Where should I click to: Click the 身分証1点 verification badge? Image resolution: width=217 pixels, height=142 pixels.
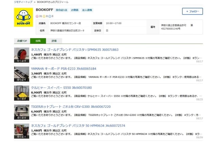coord(61,10)
